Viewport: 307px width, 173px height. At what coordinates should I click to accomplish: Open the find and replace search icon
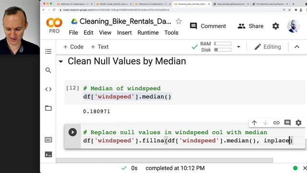(x=48, y=70)
